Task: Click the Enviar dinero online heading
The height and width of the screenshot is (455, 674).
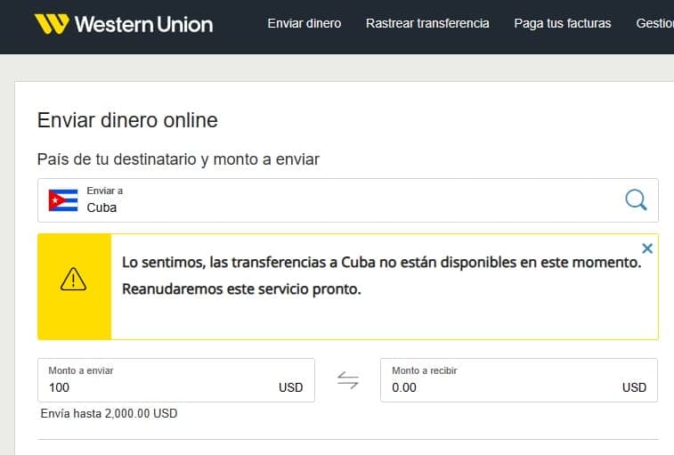Action: [x=127, y=120]
